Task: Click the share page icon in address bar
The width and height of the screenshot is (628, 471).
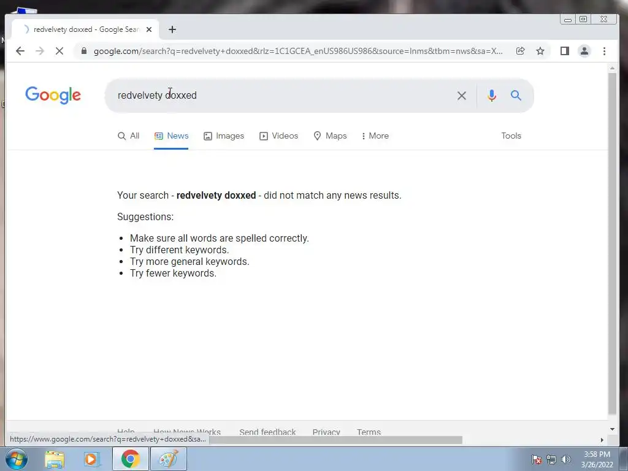Action: pyautogui.click(x=520, y=51)
